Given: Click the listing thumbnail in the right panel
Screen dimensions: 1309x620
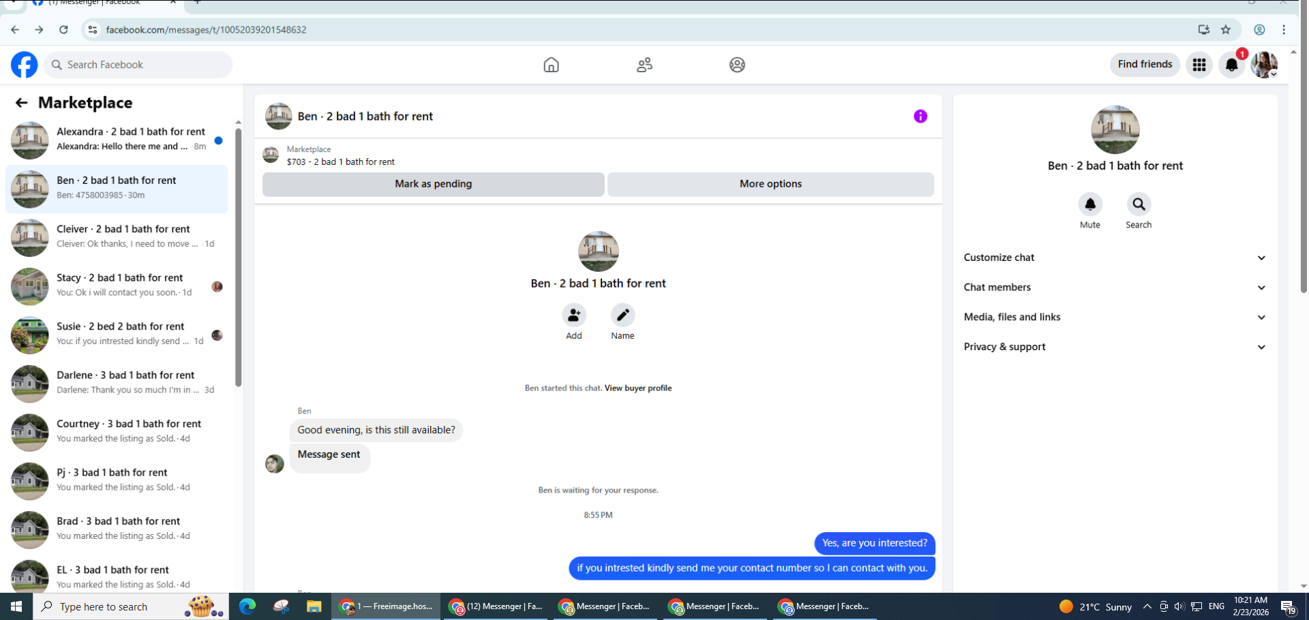Looking at the screenshot, I should click(1115, 129).
